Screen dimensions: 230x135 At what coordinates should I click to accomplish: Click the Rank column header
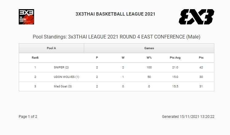coord(35,58)
